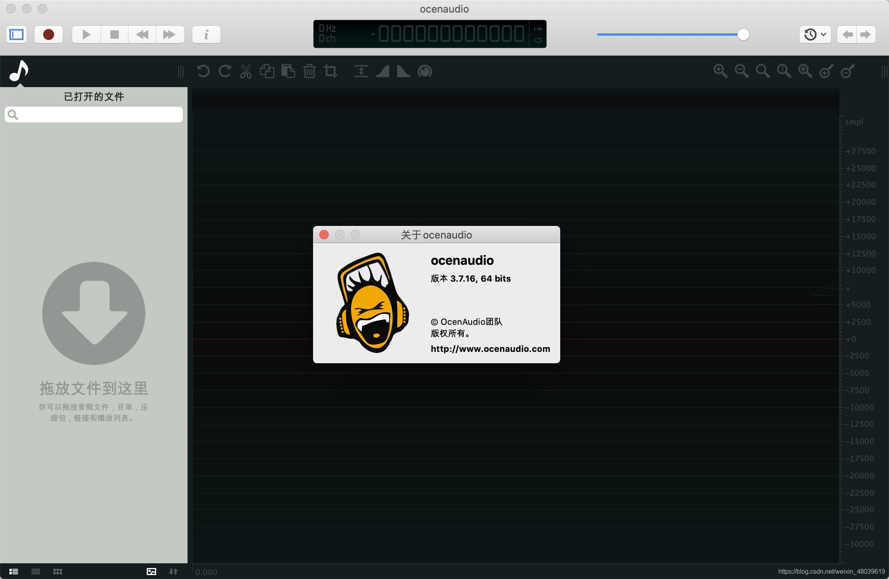The height and width of the screenshot is (579, 889).
Task: Toggle artwork image display icon
Action: (x=151, y=572)
